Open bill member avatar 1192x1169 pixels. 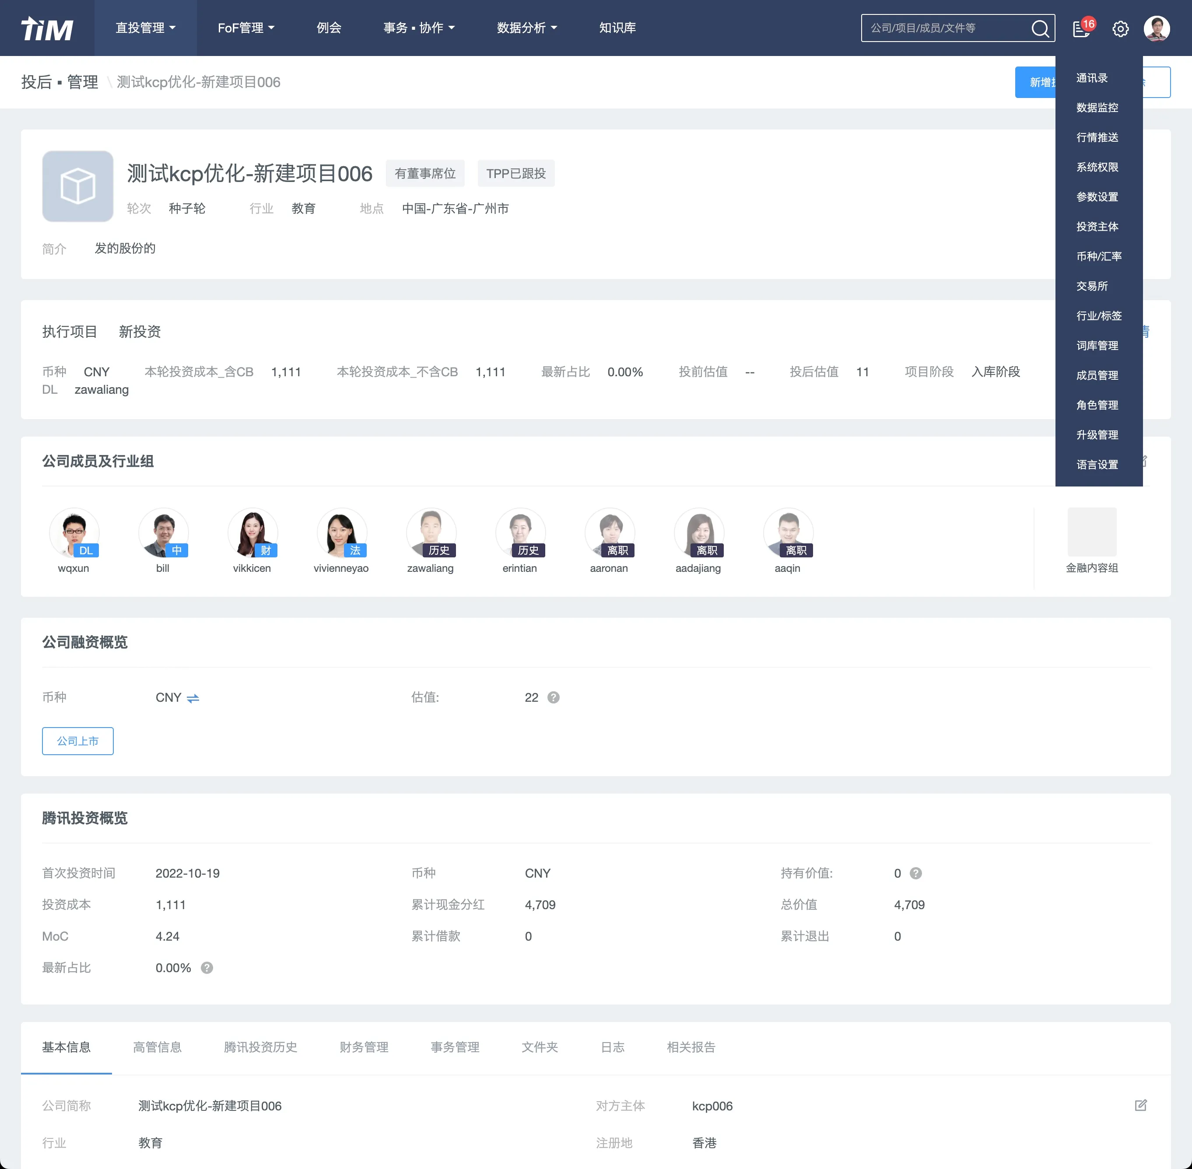pos(163,532)
